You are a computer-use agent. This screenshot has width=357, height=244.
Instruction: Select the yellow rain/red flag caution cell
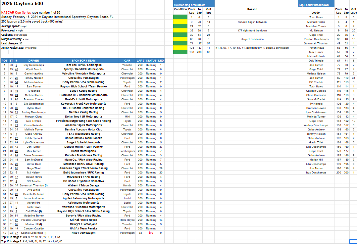tap(180, 22)
